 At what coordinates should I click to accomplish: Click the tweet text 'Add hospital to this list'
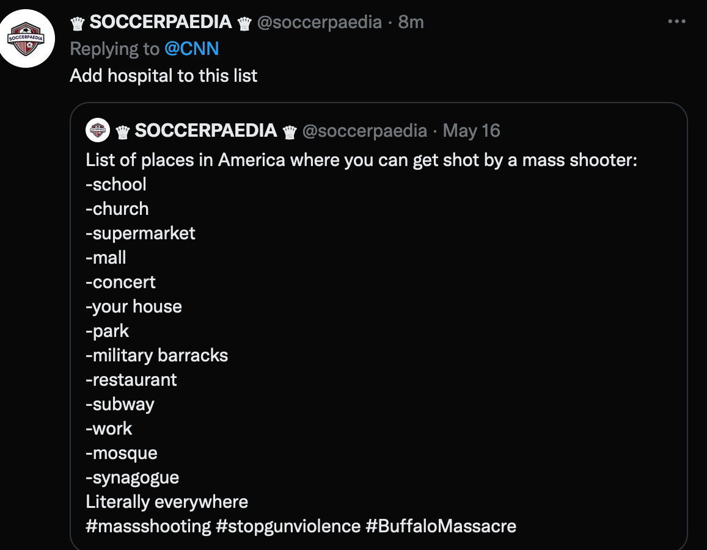pos(163,75)
